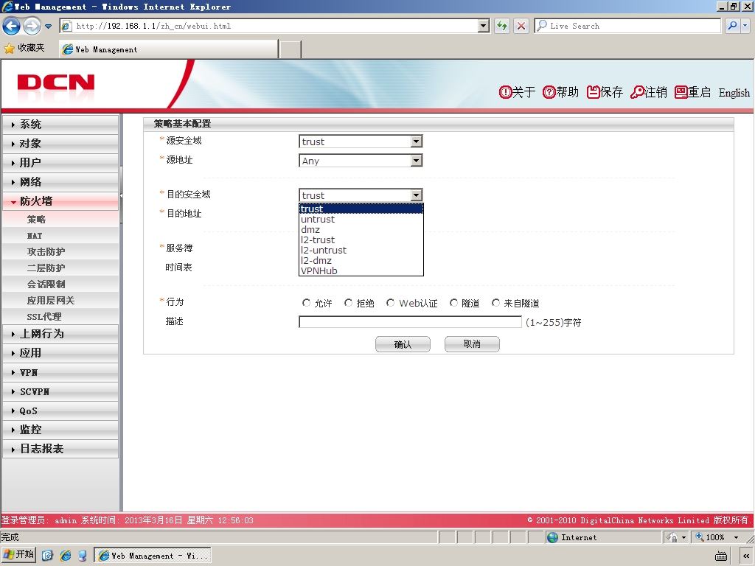This screenshot has width=755, height=566.
Task: Choose l2-dmz in the zone list
Action: 361,260
